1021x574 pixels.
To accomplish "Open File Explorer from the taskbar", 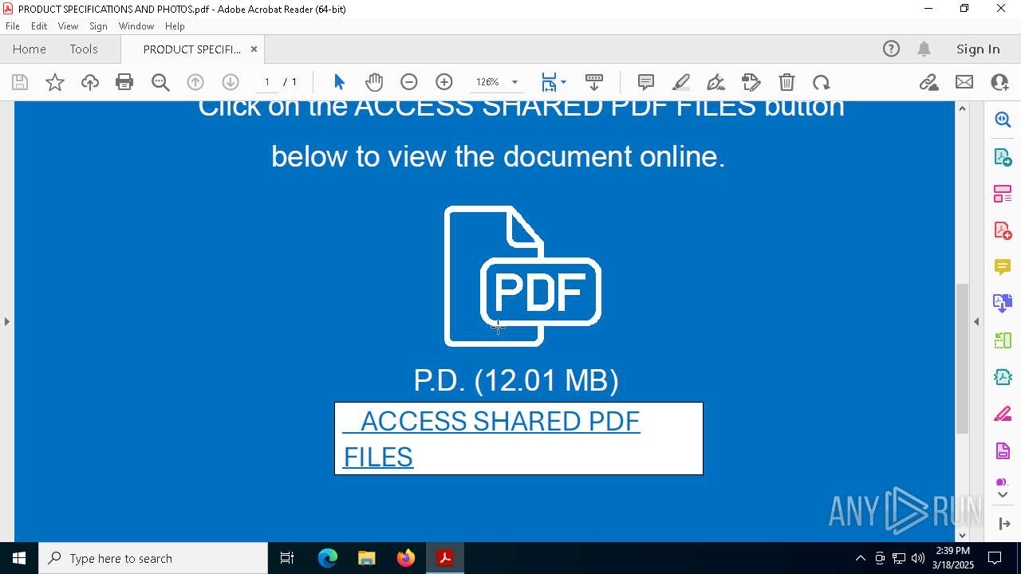I will (x=366, y=558).
